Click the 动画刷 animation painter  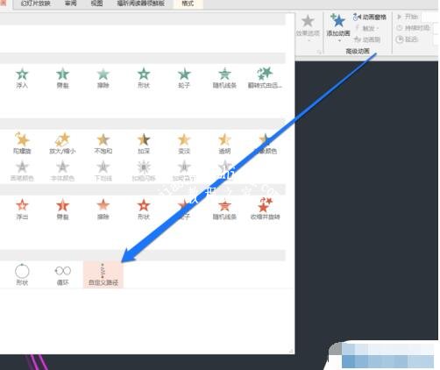point(367,39)
